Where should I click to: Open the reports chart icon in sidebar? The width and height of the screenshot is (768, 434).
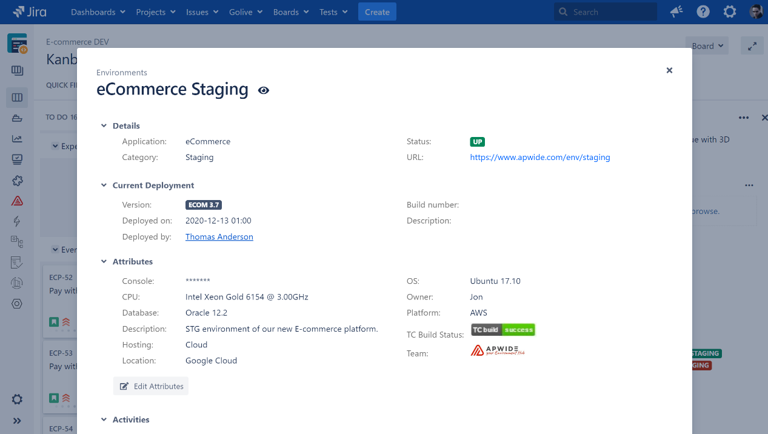[x=17, y=139]
